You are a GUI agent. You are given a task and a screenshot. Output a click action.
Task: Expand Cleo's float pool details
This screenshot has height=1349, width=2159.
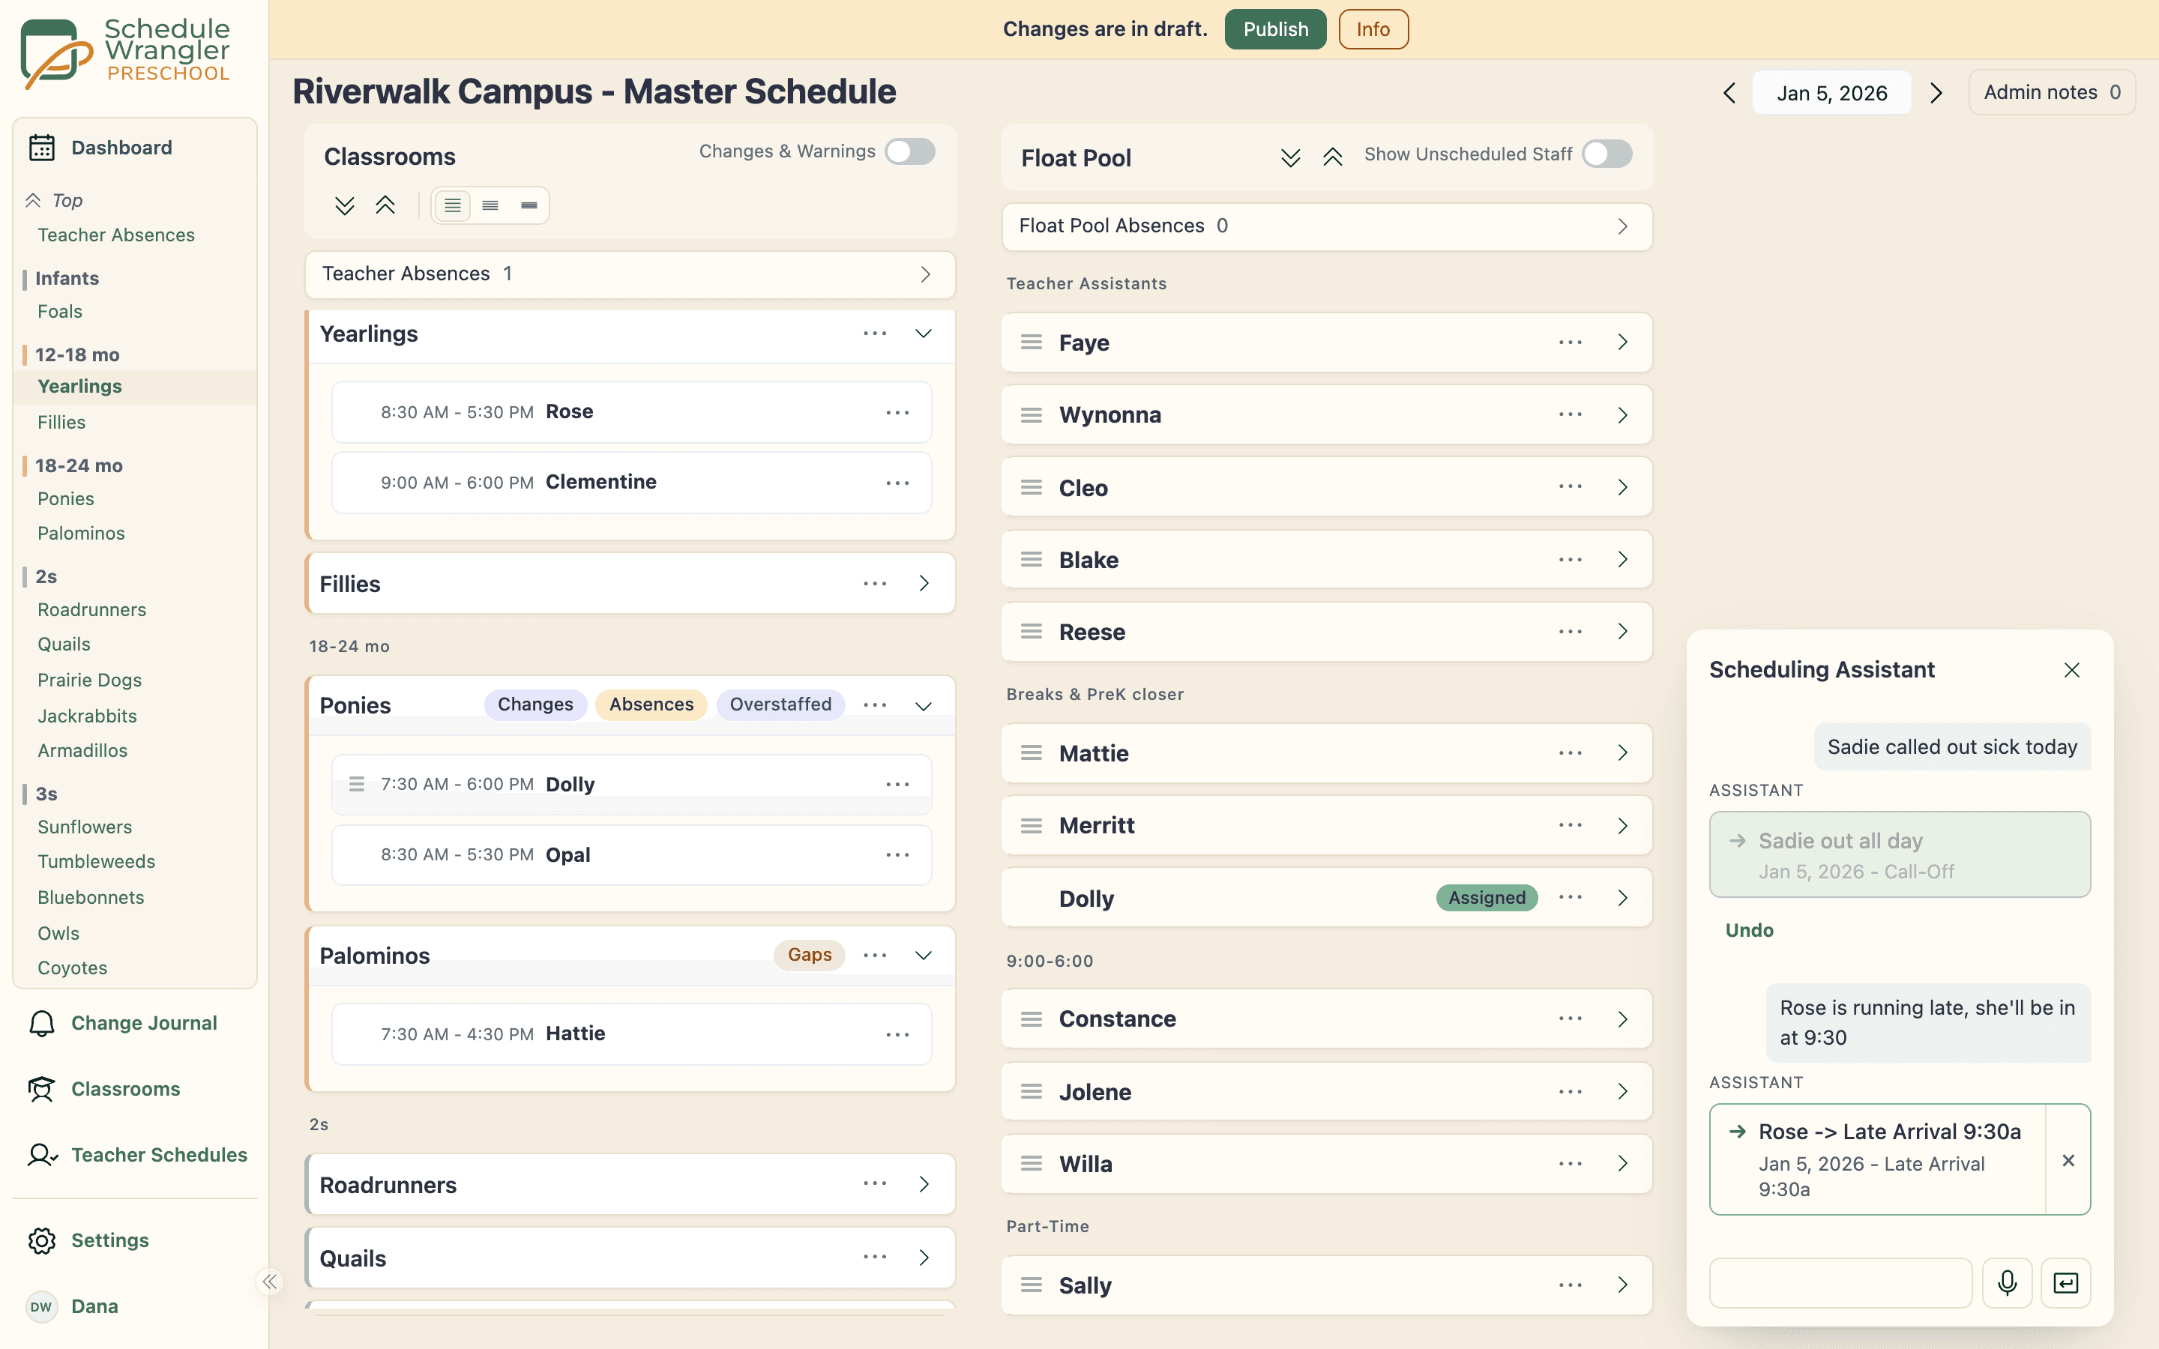pos(1622,487)
